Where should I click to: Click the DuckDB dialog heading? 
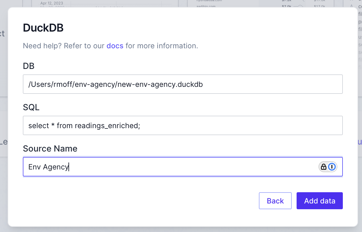(x=43, y=28)
